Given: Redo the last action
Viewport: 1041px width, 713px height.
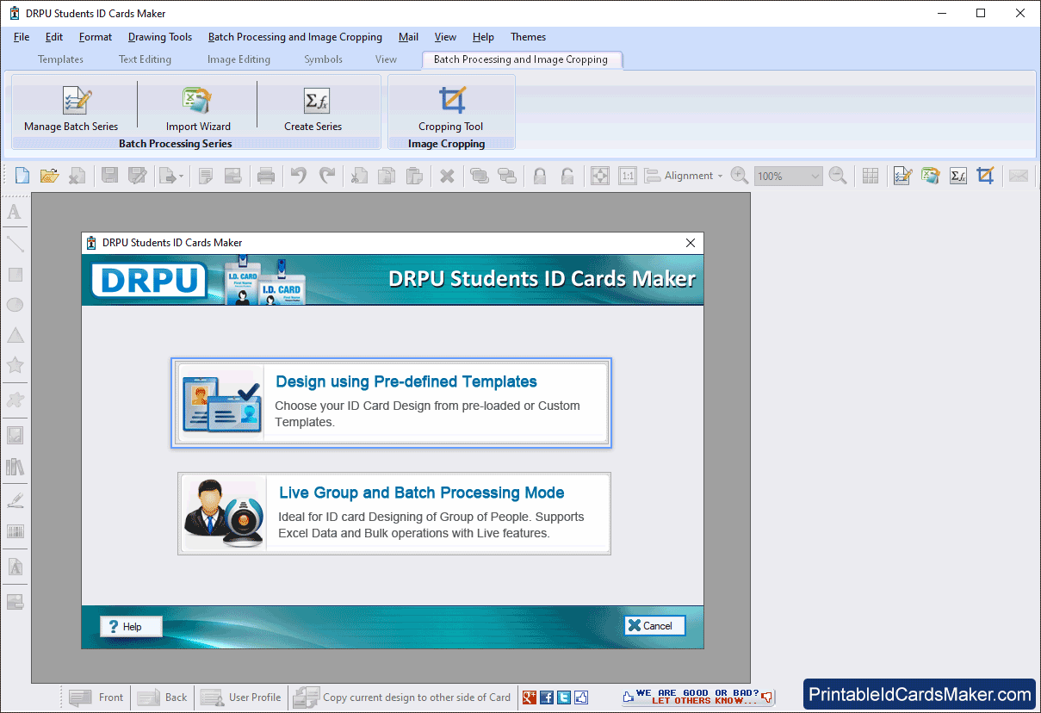Looking at the screenshot, I should point(327,176).
